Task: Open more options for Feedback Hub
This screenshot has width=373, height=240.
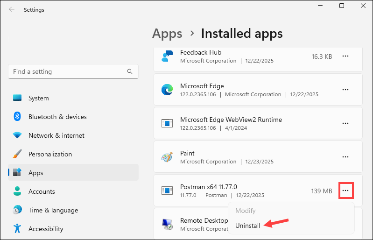Action: (x=345, y=56)
